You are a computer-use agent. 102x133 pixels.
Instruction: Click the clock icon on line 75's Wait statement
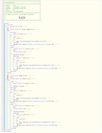[14, 112]
